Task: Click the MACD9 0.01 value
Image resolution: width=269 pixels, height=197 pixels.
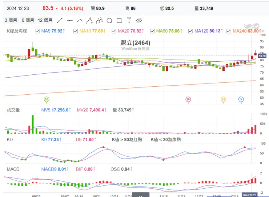Action: coord(55,169)
